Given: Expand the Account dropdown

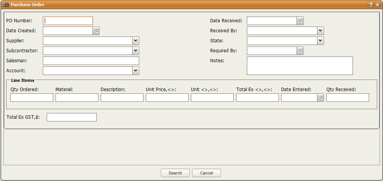Looking at the screenshot, I should (x=135, y=71).
